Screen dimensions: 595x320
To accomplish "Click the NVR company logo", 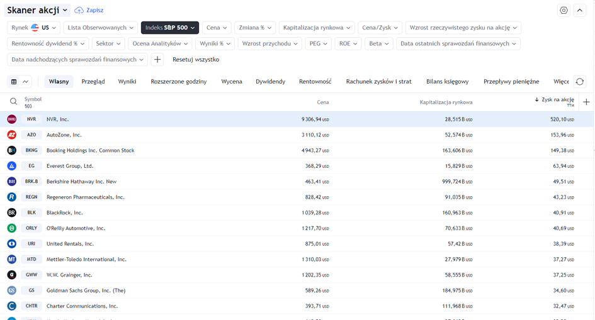I will coord(11,119).
